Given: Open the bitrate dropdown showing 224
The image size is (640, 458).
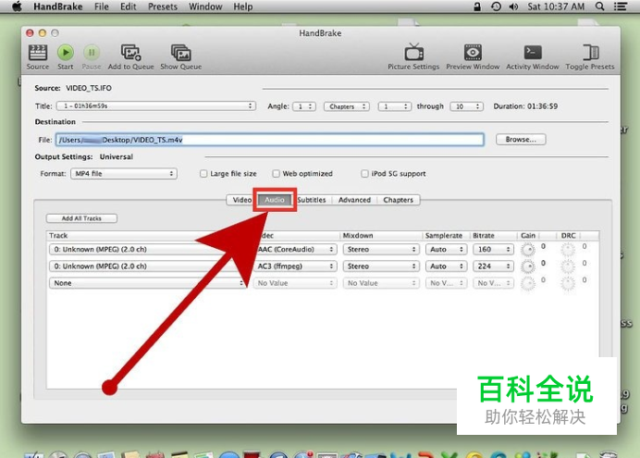Looking at the screenshot, I should [x=493, y=266].
